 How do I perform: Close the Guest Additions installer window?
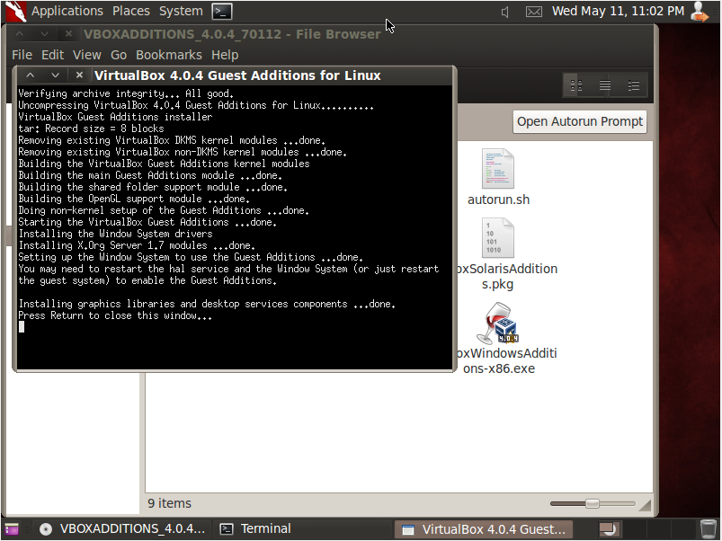(79, 75)
